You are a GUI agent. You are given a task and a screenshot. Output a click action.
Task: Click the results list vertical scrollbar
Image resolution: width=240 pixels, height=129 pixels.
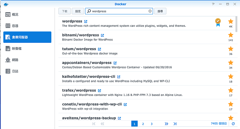coord(236,24)
